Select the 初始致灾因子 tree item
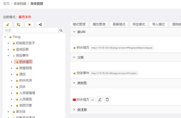This screenshot has width=181, height=118. tap(25, 43)
